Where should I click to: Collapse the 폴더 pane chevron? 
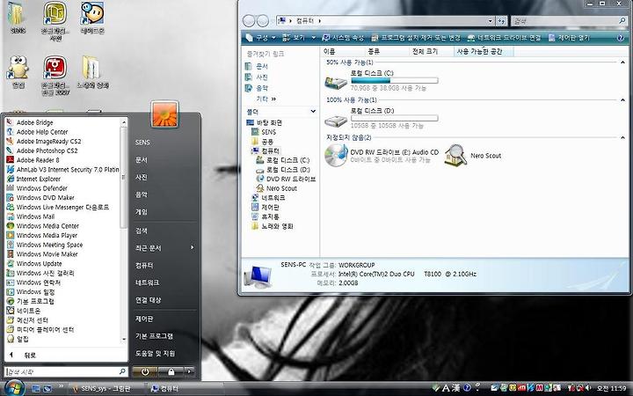(313, 112)
